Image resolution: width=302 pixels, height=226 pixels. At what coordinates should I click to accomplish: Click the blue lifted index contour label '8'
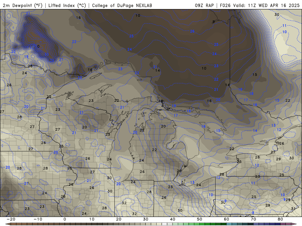tap(253, 212)
